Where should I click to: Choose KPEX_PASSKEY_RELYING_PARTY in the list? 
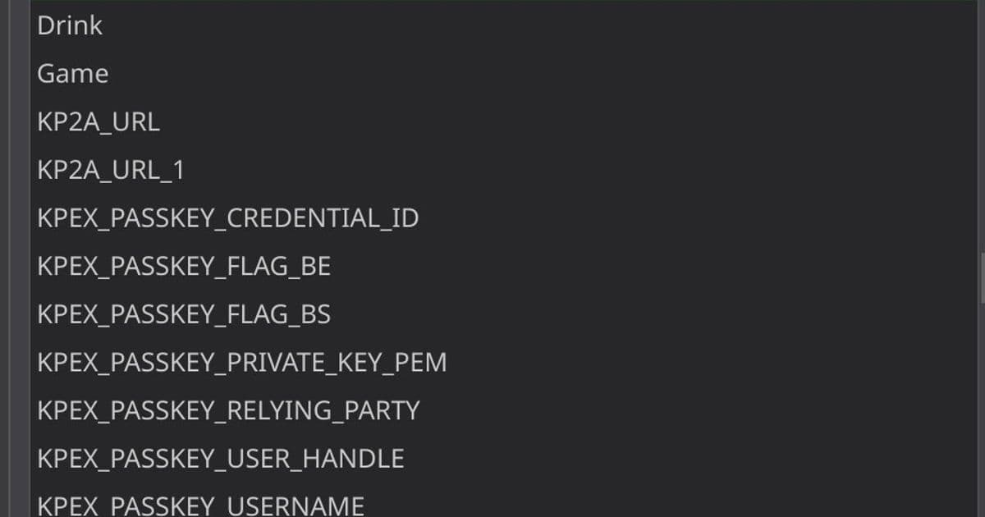(229, 409)
